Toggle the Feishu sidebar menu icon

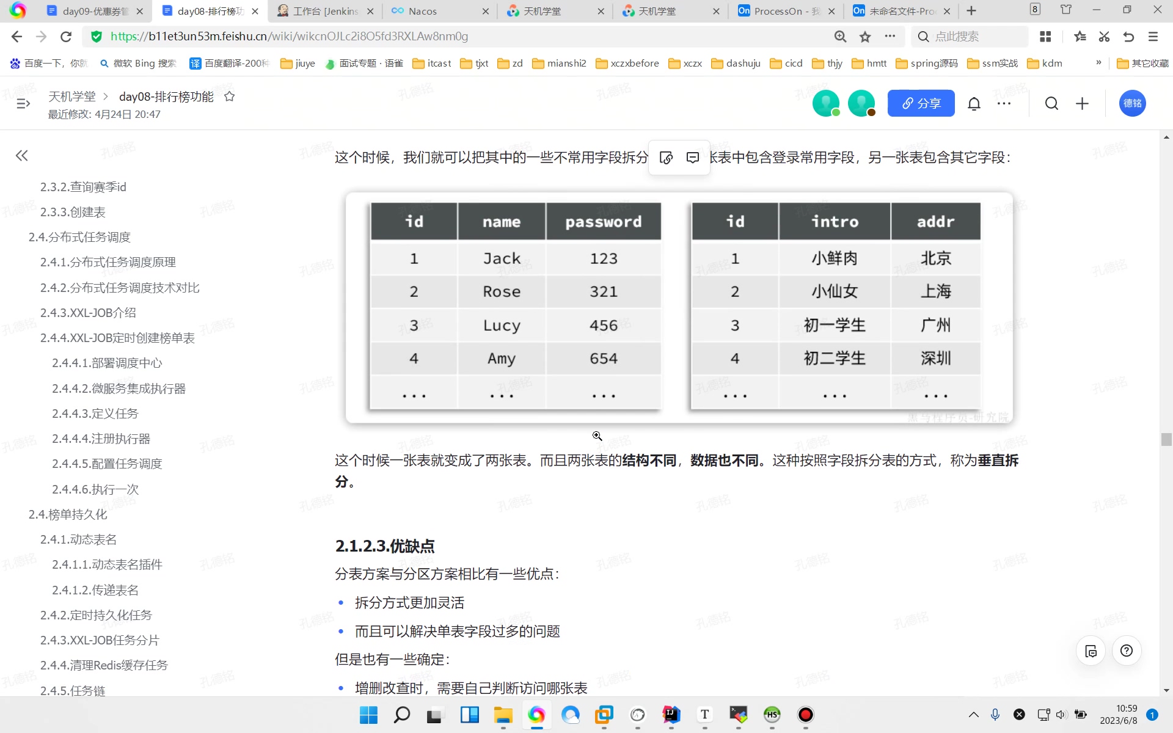pos(23,103)
